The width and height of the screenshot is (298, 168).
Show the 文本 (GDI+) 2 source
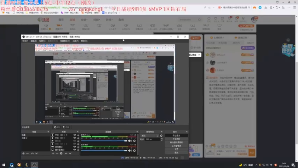tap(74, 144)
